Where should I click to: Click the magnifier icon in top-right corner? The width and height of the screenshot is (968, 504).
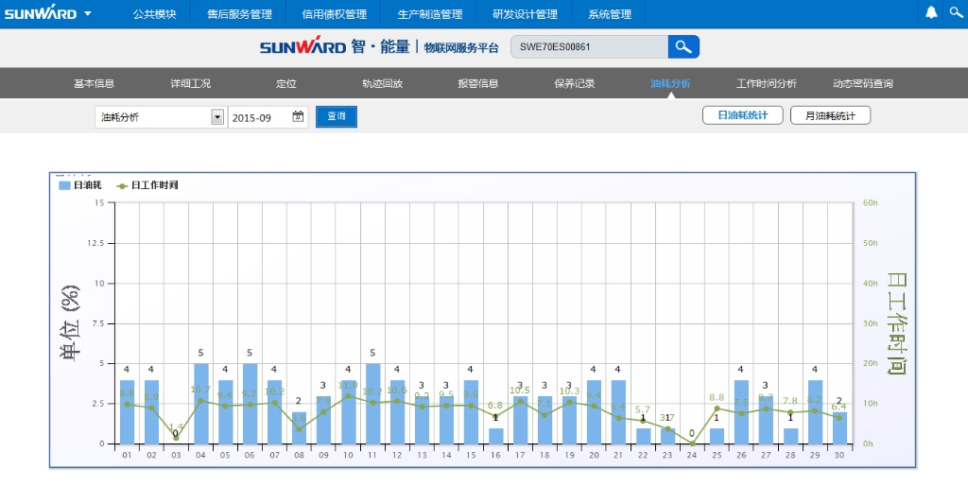955,13
